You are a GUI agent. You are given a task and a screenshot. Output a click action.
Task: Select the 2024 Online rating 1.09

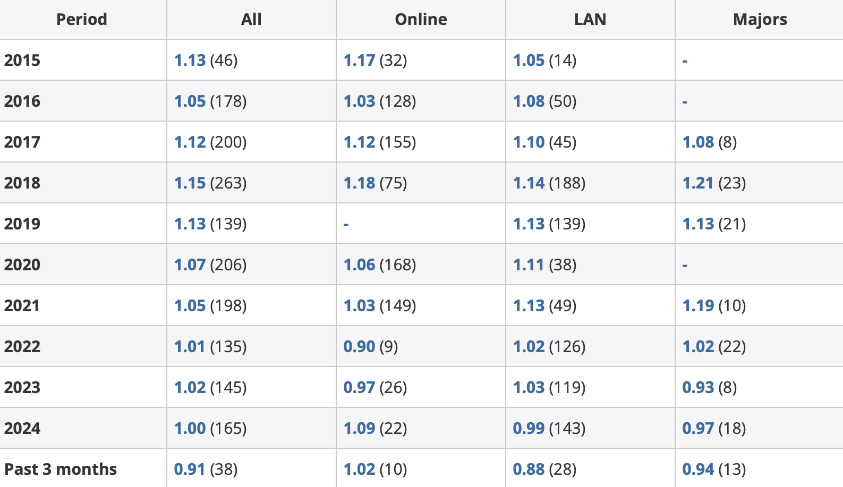coord(359,429)
